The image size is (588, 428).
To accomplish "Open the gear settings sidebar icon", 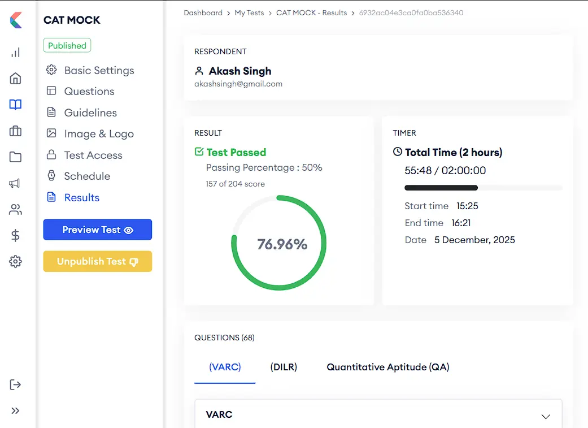I will click(16, 262).
